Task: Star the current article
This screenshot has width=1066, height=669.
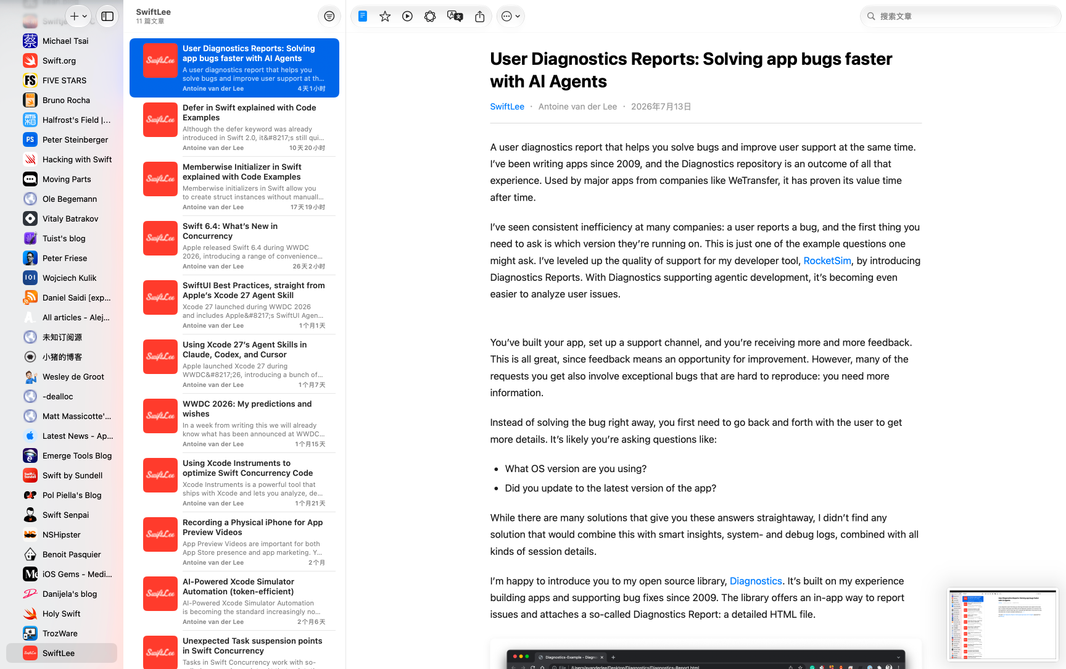Action: (385, 16)
